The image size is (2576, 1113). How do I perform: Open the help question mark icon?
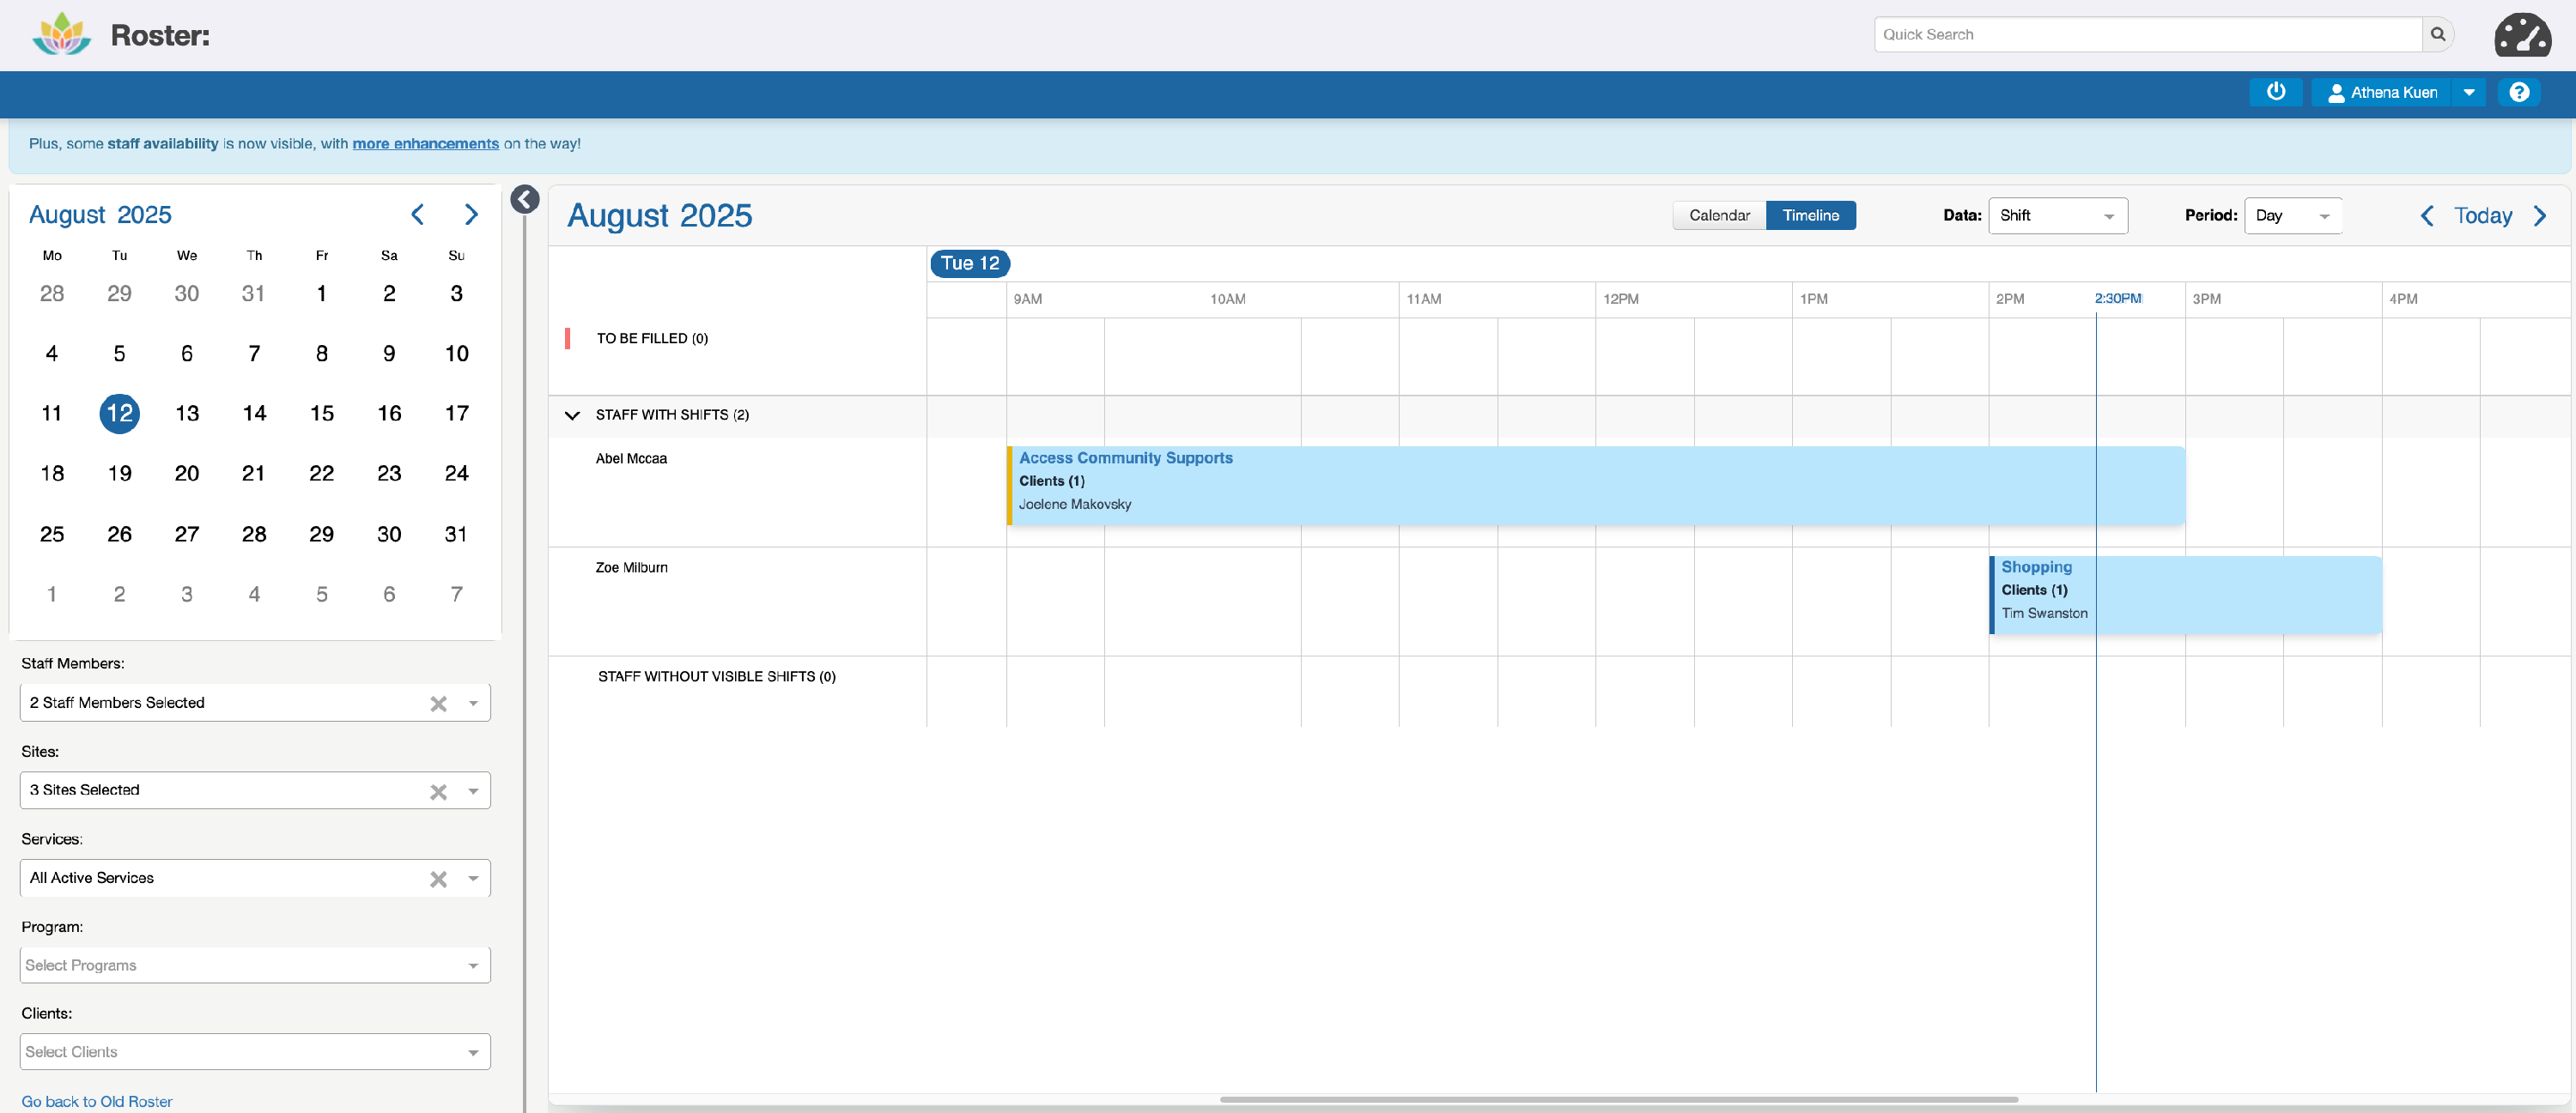point(2519,92)
